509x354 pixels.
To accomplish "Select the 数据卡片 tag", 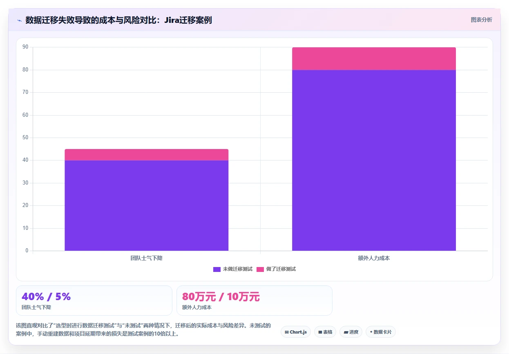I will (x=381, y=332).
